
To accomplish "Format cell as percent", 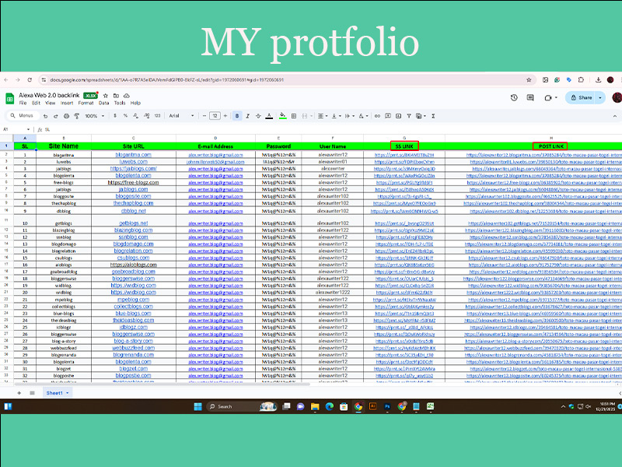I will click(x=125, y=116).
